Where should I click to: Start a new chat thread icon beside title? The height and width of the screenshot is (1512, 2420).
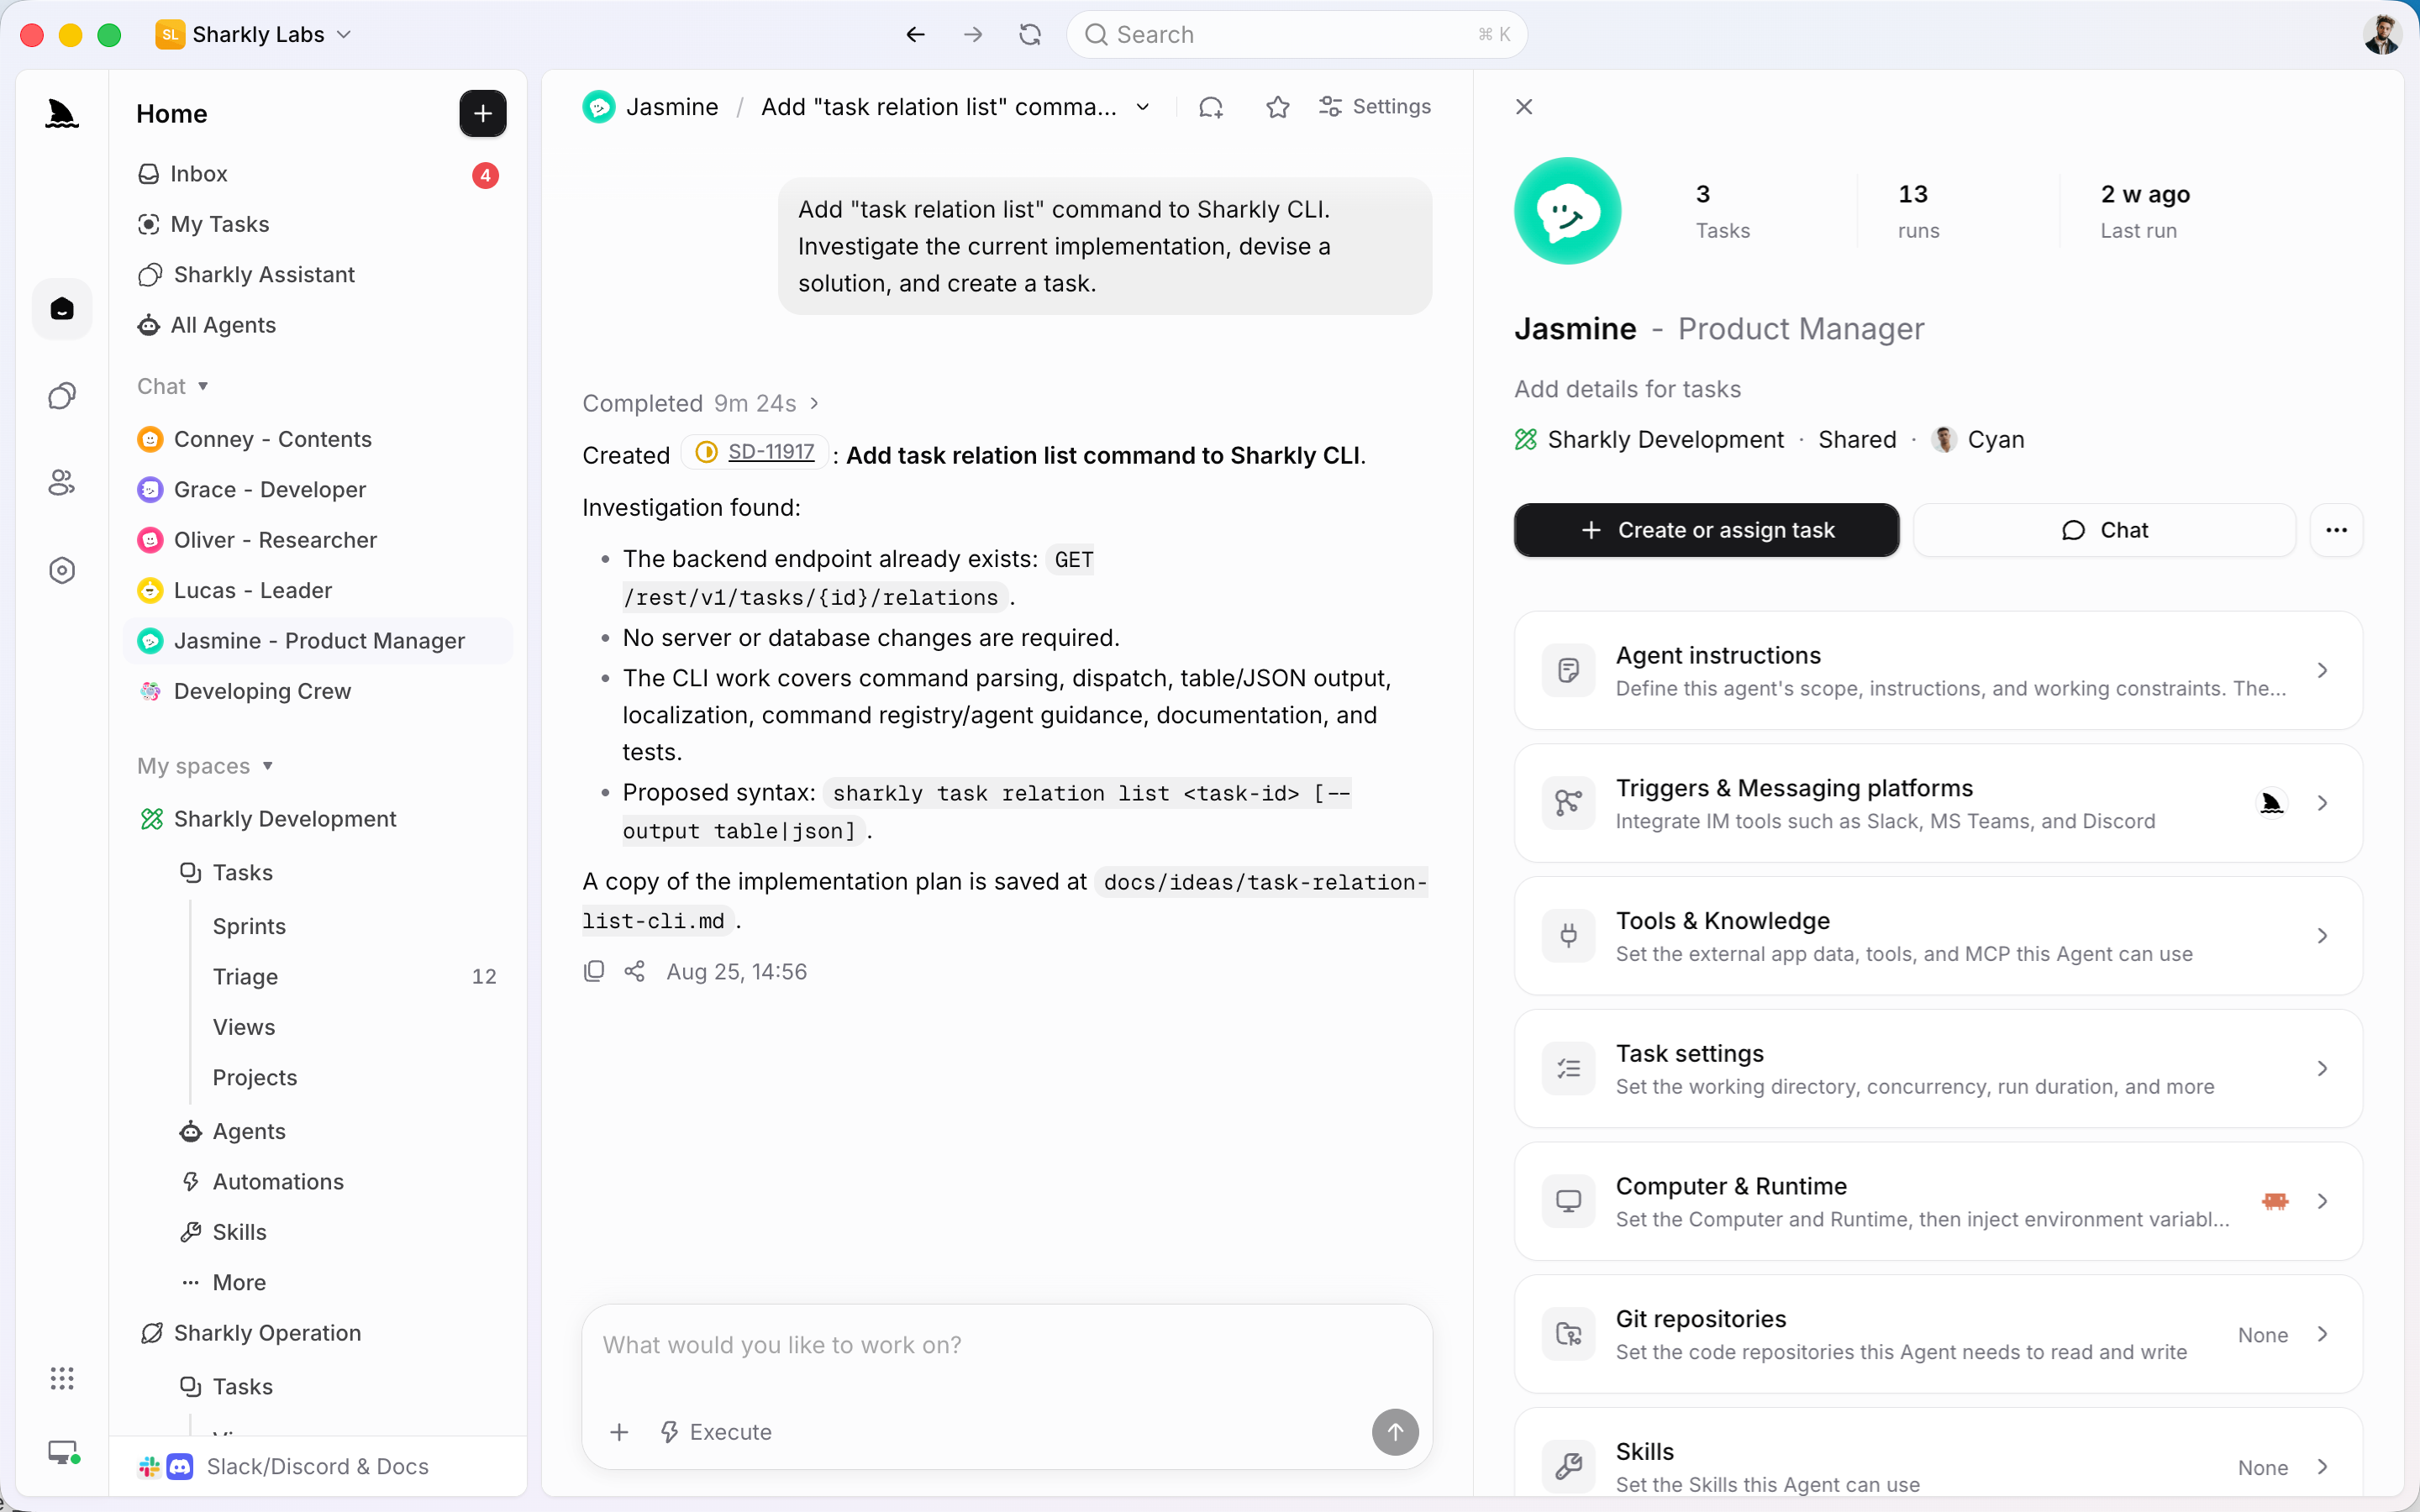pos(1211,107)
